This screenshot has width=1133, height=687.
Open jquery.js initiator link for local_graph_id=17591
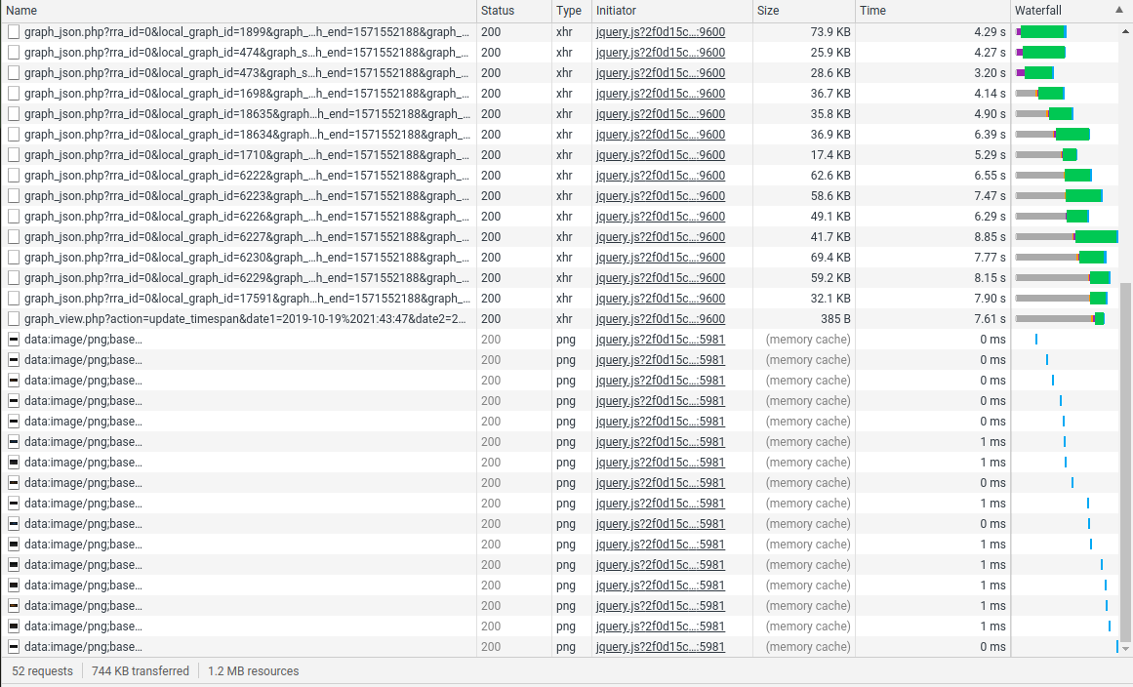(x=661, y=298)
